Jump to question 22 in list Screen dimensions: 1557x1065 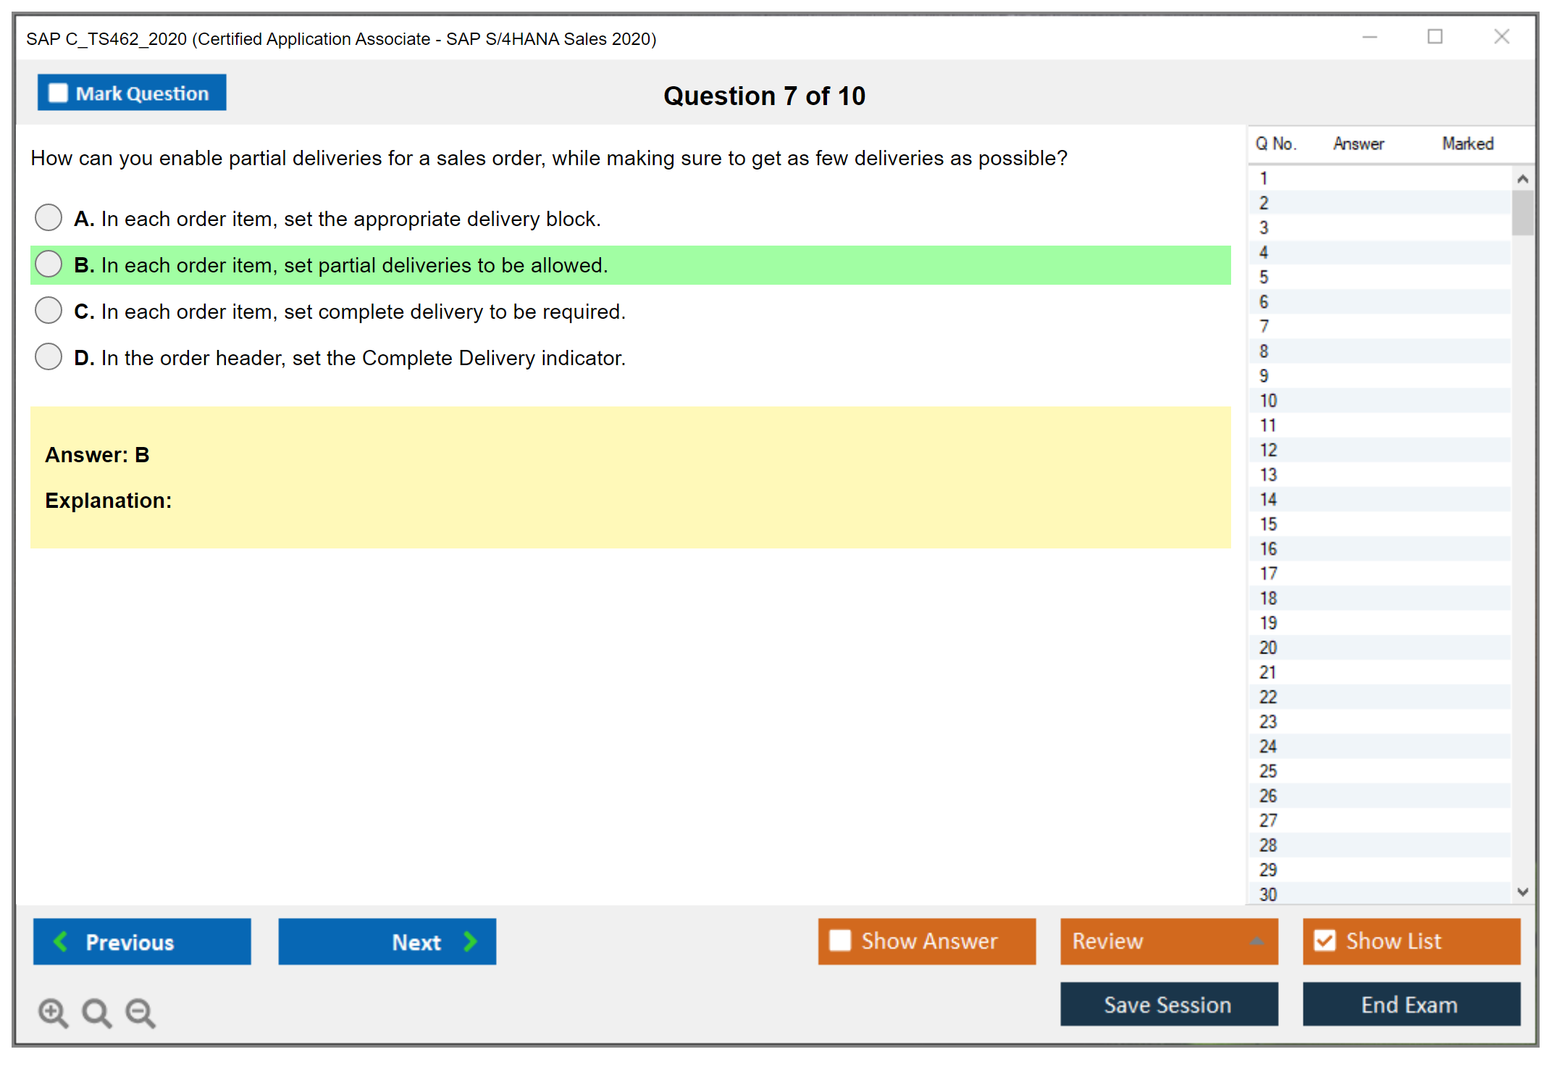[1268, 697]
